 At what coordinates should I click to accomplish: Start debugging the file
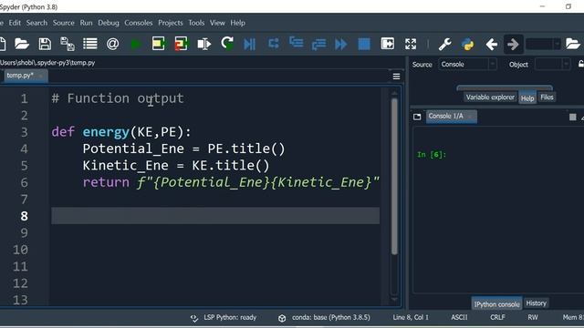pos(249,45)
